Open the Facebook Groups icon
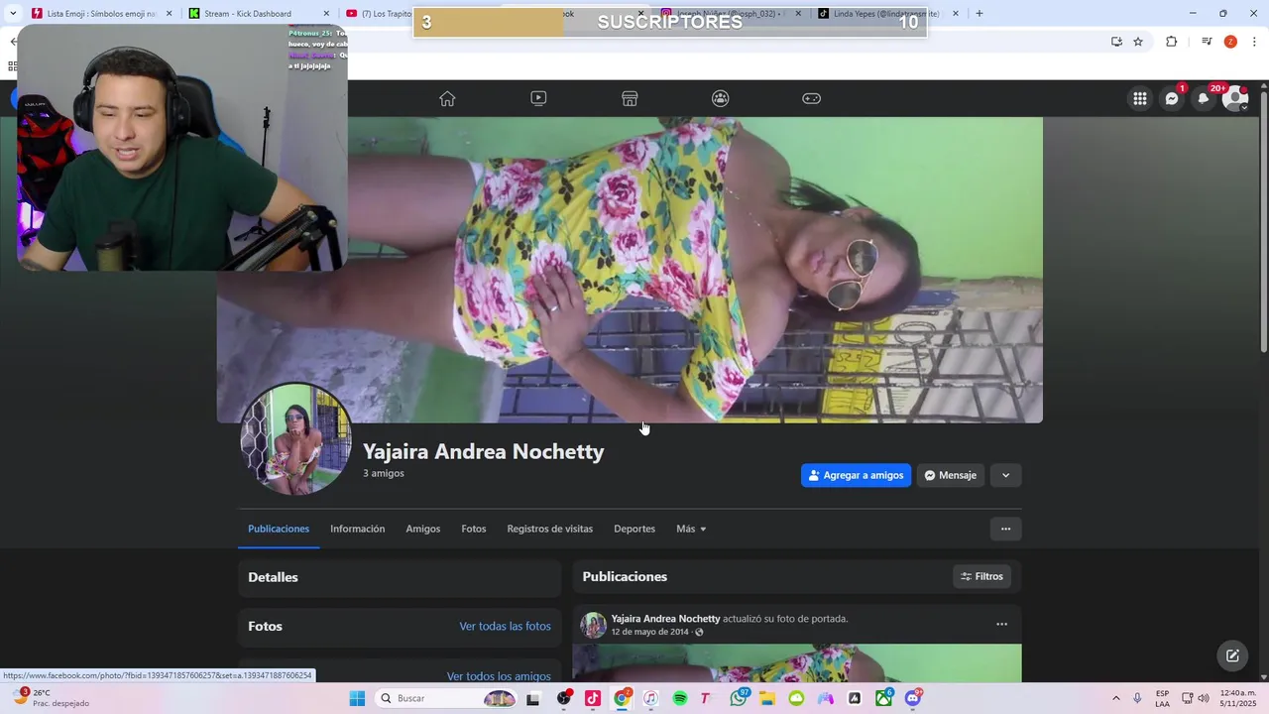 721,98
